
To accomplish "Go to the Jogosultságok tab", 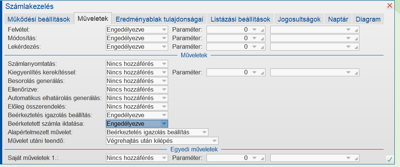I will [300, 19].
